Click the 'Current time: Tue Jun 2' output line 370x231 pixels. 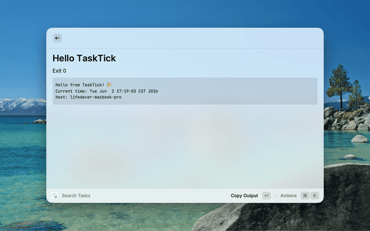106,91
